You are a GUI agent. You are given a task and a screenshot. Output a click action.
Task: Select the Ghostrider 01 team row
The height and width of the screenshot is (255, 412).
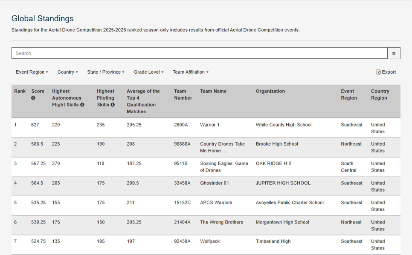click(x=206, y=186)
